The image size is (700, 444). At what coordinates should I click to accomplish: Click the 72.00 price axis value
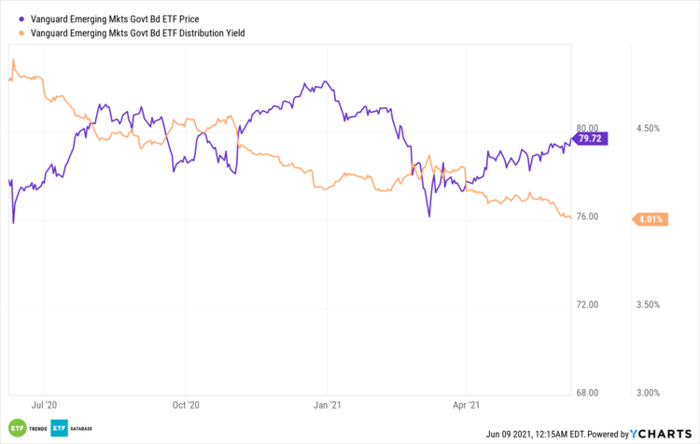coord(587,305)
